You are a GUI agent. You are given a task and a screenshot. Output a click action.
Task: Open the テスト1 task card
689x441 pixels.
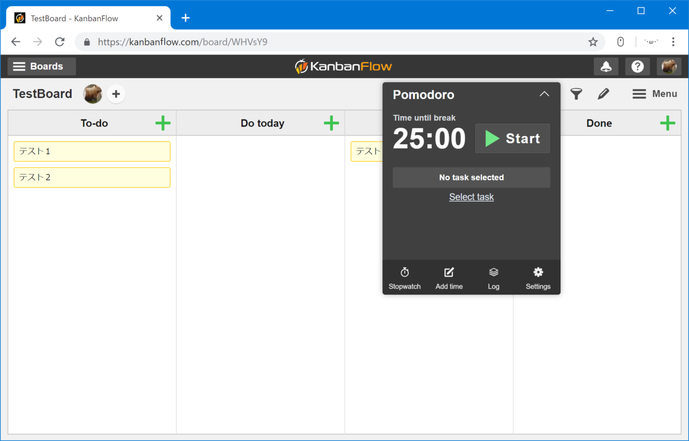[92, 152]
